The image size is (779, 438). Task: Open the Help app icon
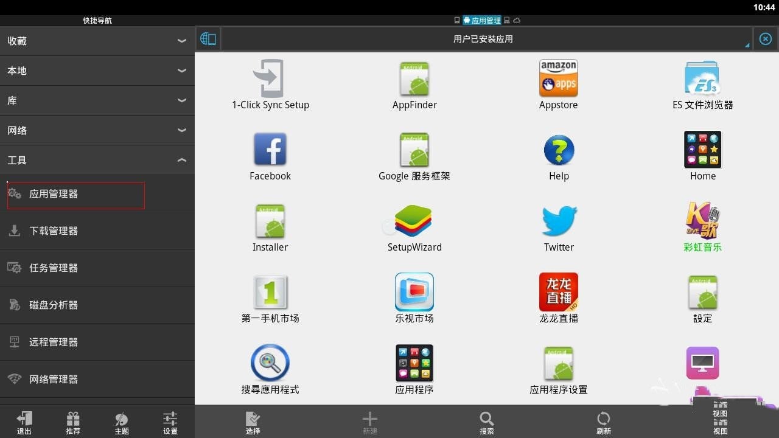tap(559, 150)
